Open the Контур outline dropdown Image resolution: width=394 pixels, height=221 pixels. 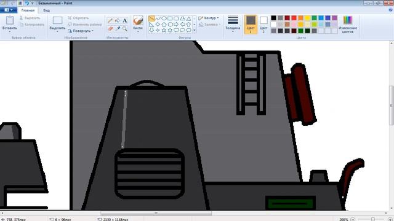pos(209,18)
